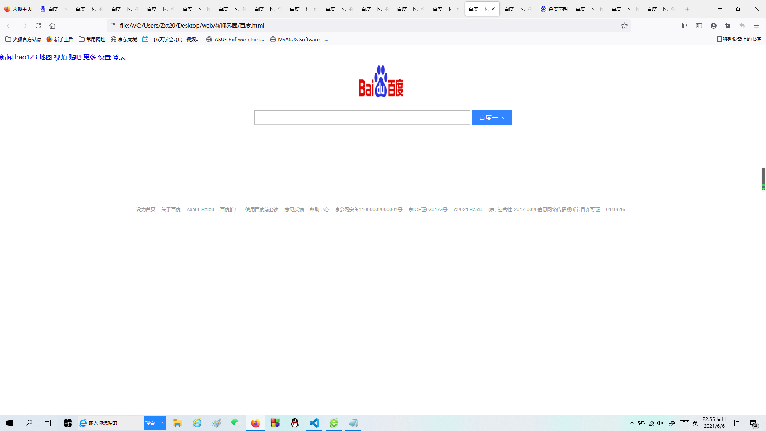This screenshot has width=766, height=431.
Task: Click the screenshot crop tool icon
Action: (728, 26)
